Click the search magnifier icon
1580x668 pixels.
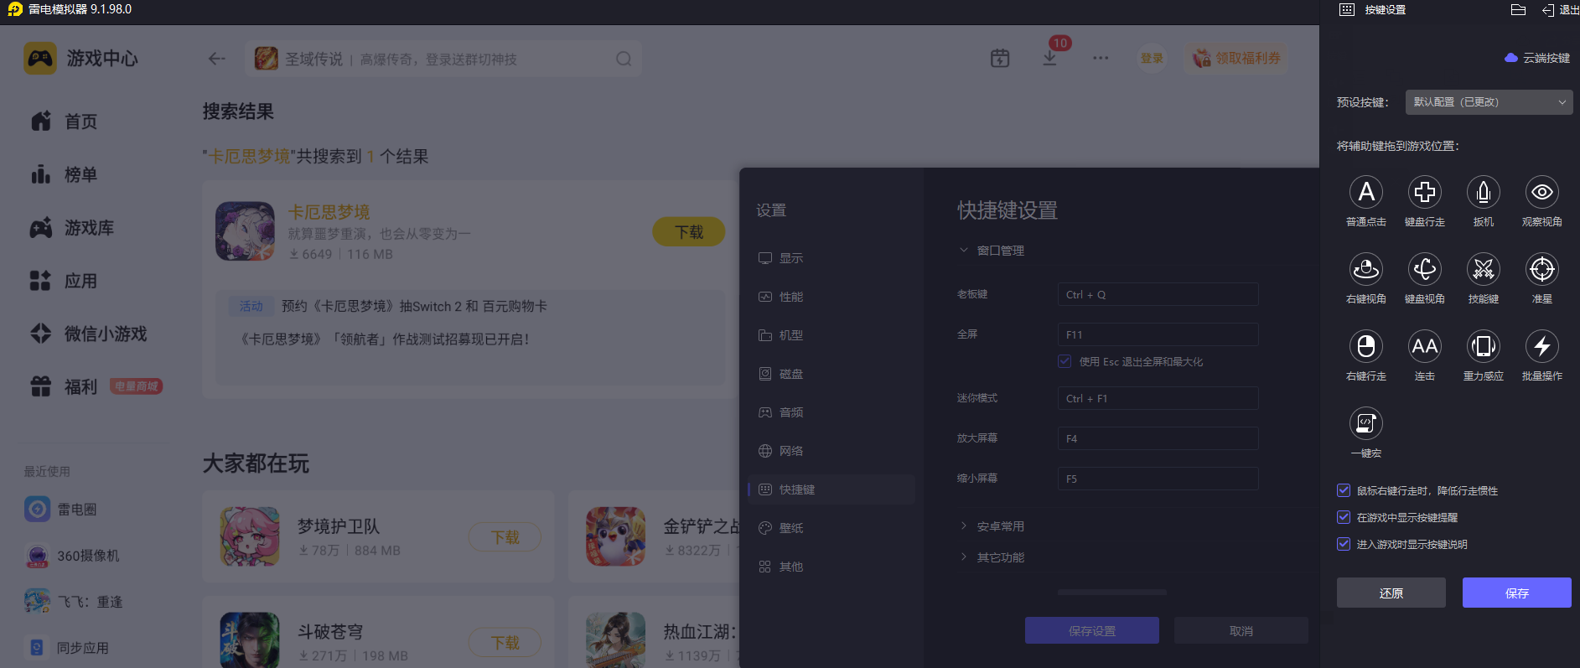click(x=624, y=59)
